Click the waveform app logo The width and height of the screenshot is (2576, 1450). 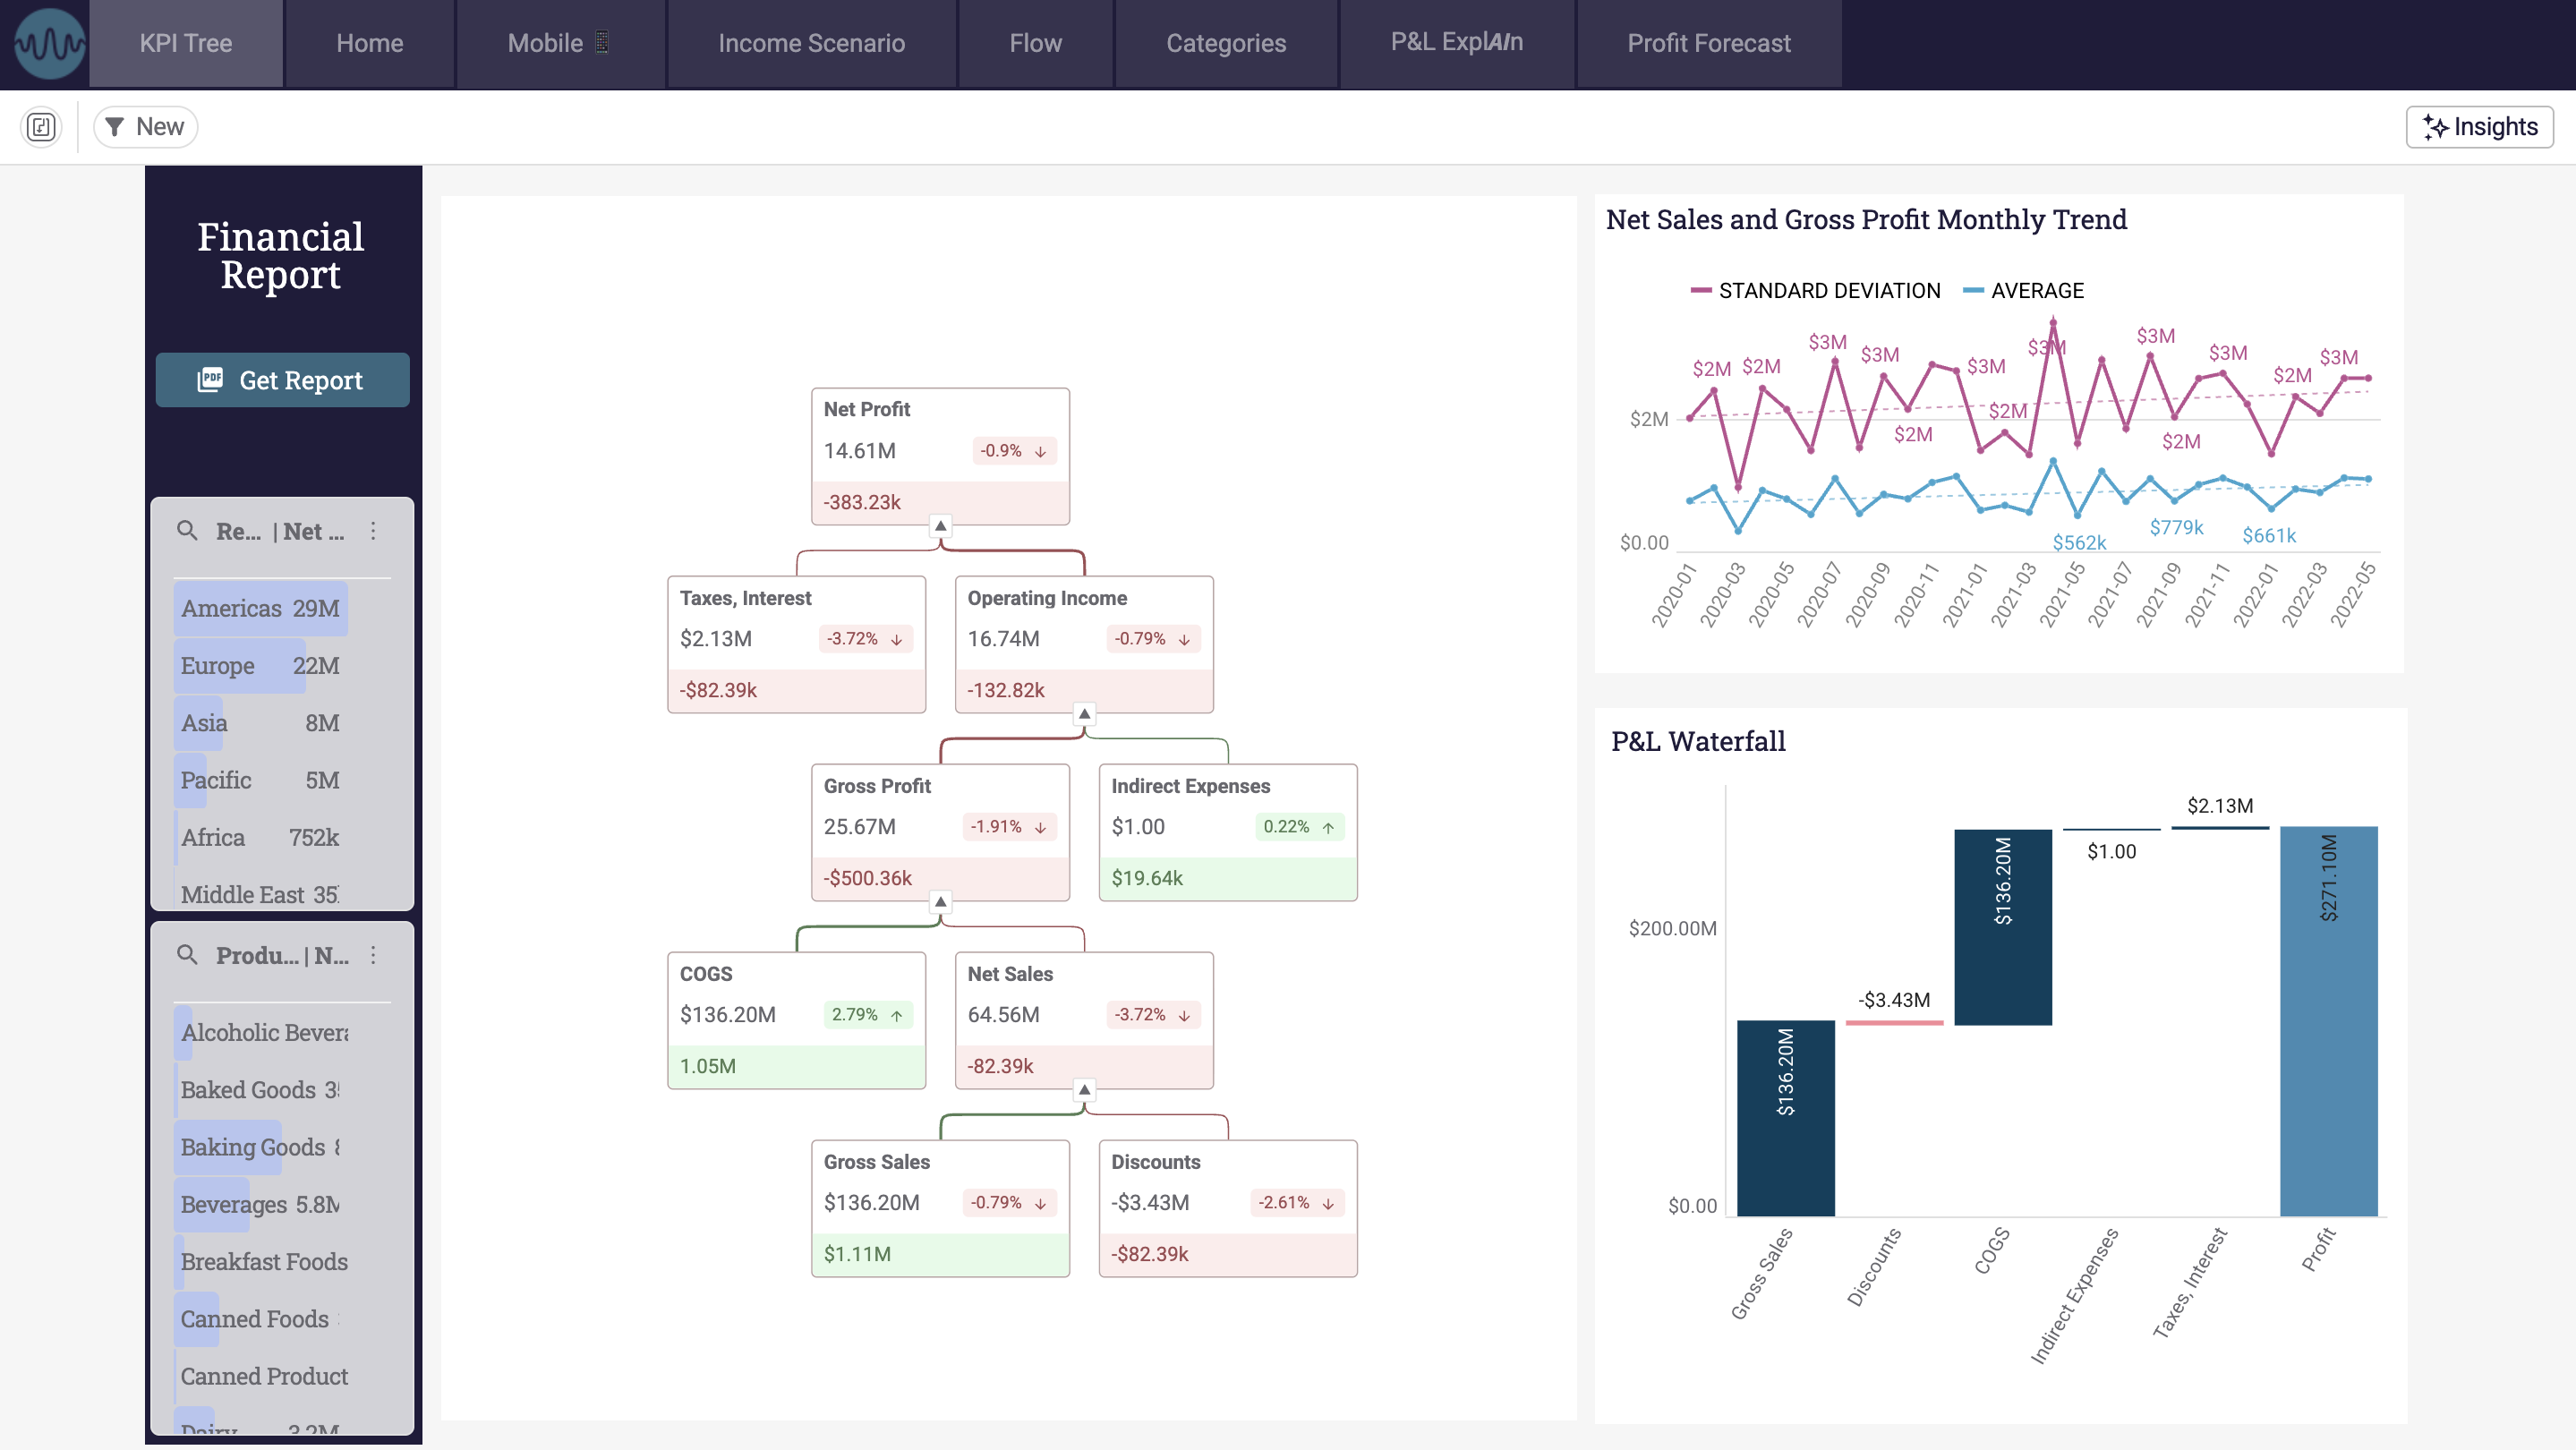tap(49, 44)
